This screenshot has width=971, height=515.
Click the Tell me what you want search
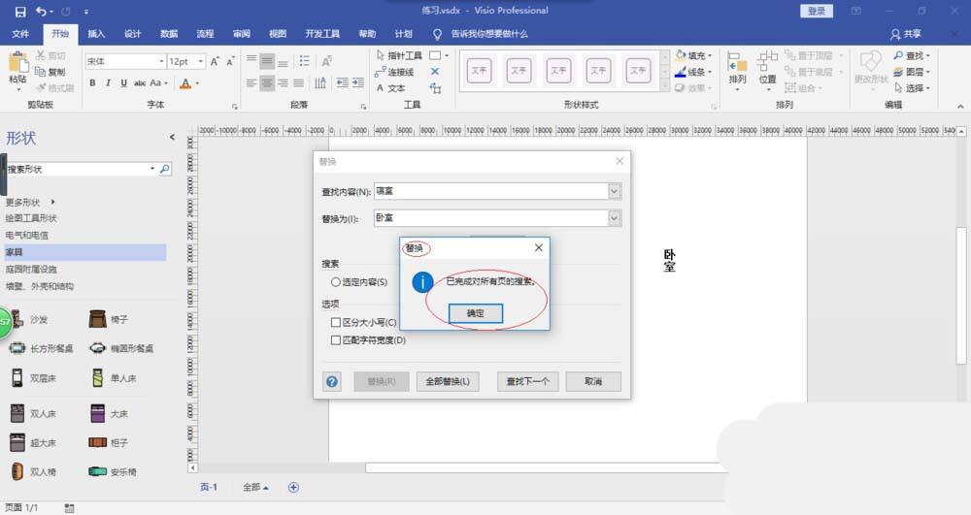pyautogui.click(x=489, y=34)
